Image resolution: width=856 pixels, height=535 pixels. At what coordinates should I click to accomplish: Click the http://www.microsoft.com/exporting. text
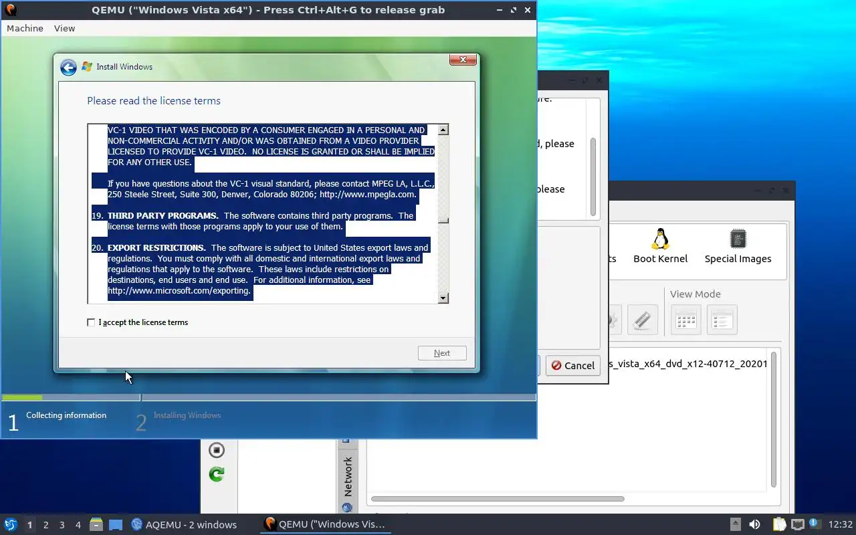tap(179, 291)
